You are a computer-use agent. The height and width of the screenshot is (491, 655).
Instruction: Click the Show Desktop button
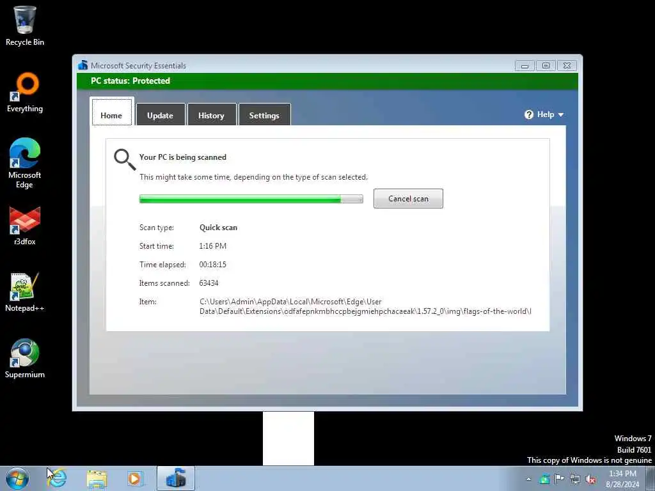point(651,478)
